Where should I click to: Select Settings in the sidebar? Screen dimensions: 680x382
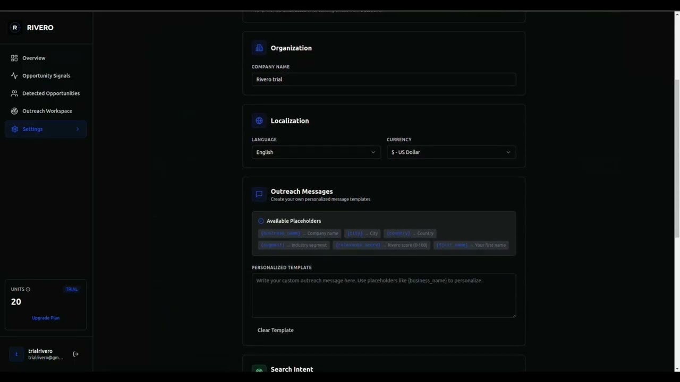point(46,129)
